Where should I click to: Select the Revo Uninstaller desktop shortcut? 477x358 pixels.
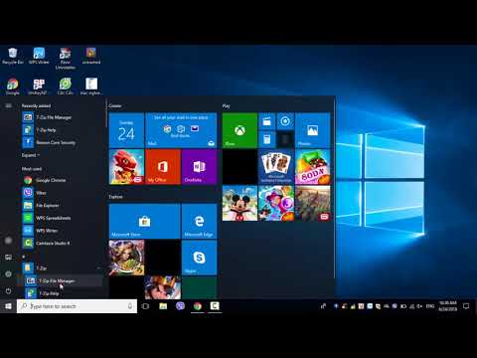(66, 59)
